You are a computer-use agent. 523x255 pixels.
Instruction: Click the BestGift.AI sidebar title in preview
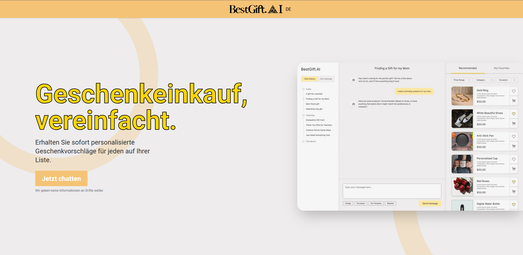tap(310, 69)
